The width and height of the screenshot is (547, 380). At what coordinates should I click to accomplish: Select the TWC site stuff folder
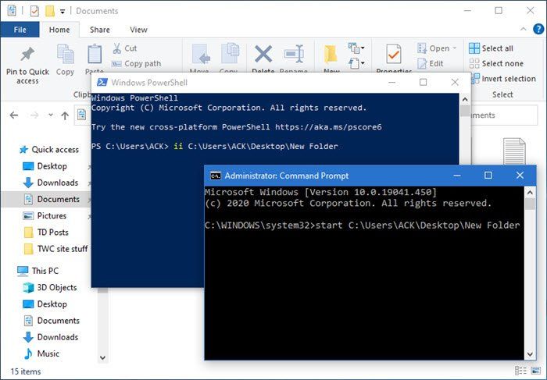[x=55, y=249]
